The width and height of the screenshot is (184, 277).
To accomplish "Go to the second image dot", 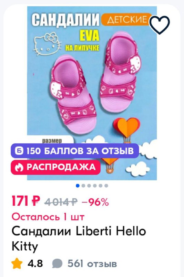I will click(x=83, y=186).
